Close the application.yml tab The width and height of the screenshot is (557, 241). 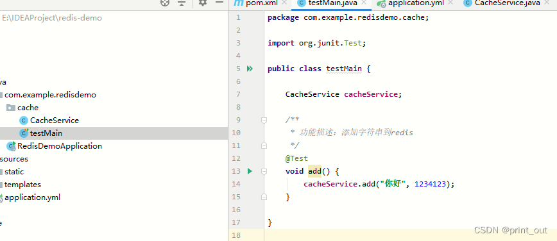tap(450, 3)
